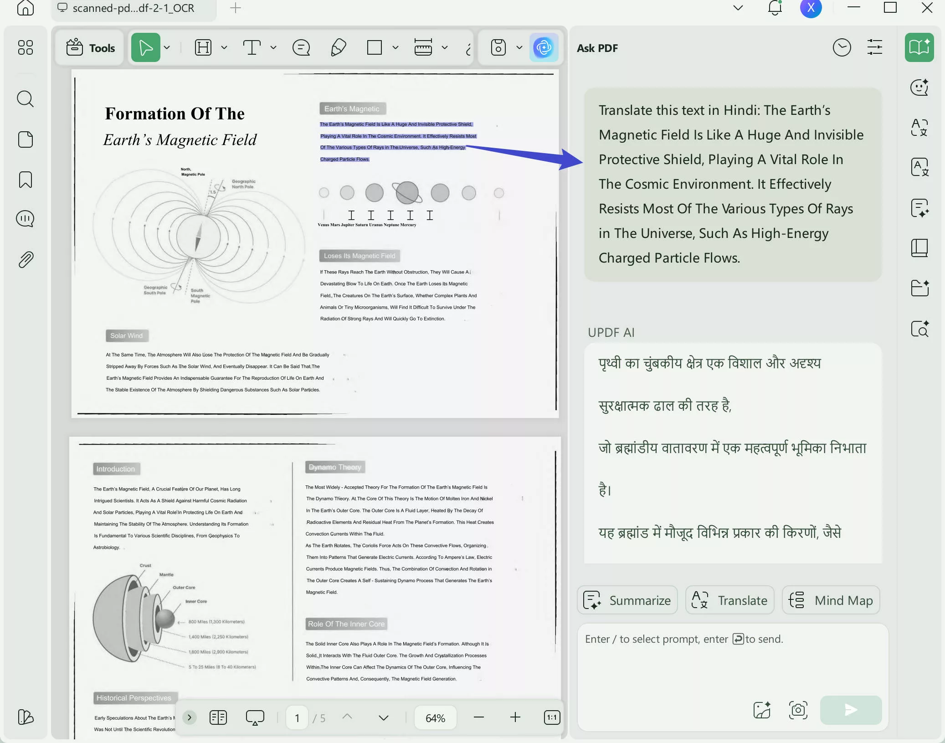The height and width of the screenshot is (743, 945).
Task: Click the comment bubble tool
Action: (x=301, y=47)
